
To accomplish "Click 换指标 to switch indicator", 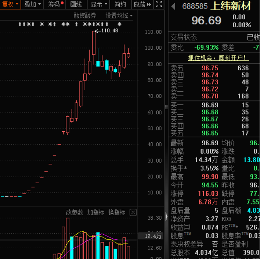I will pyautogui.click(x=116, y=213).
